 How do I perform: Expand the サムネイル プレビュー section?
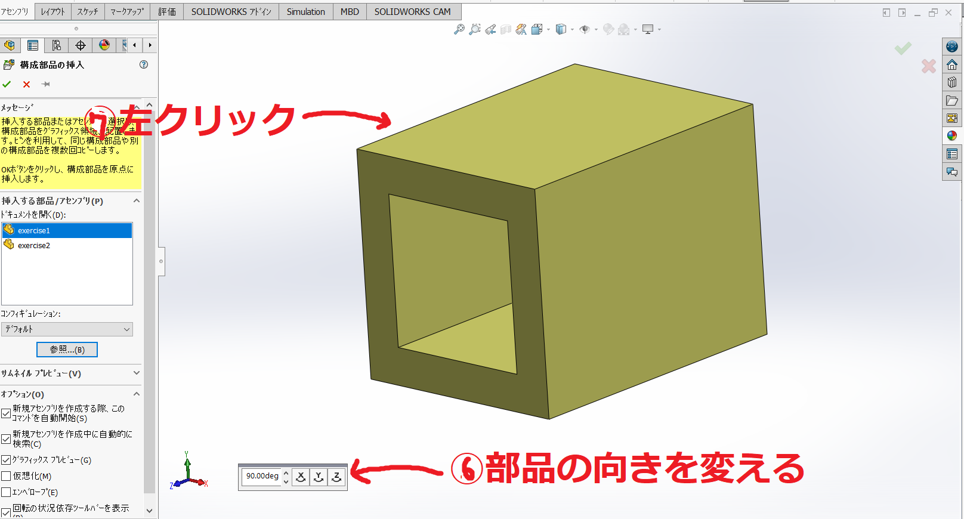click(137, 373)
